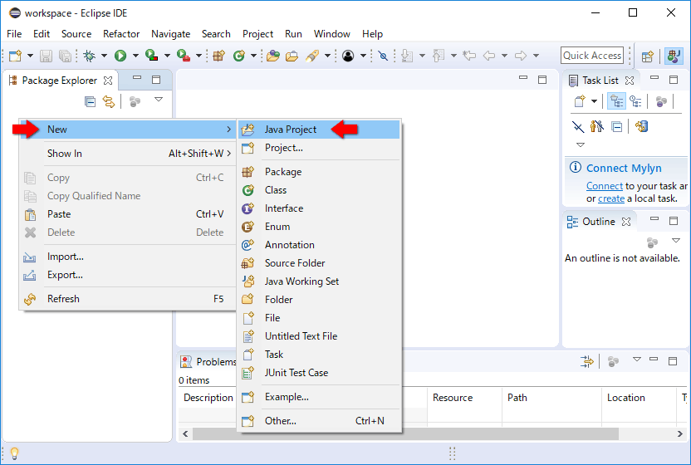This screenshot has height=465, width=691.
Task: Open the Search dropdown arrow
Action: point(327,56)
